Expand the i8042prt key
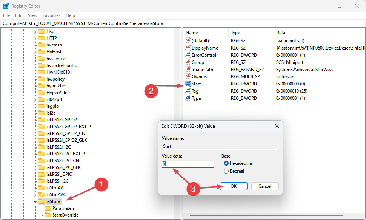This screenshot has width=366, height=220. tap(35, 99)
